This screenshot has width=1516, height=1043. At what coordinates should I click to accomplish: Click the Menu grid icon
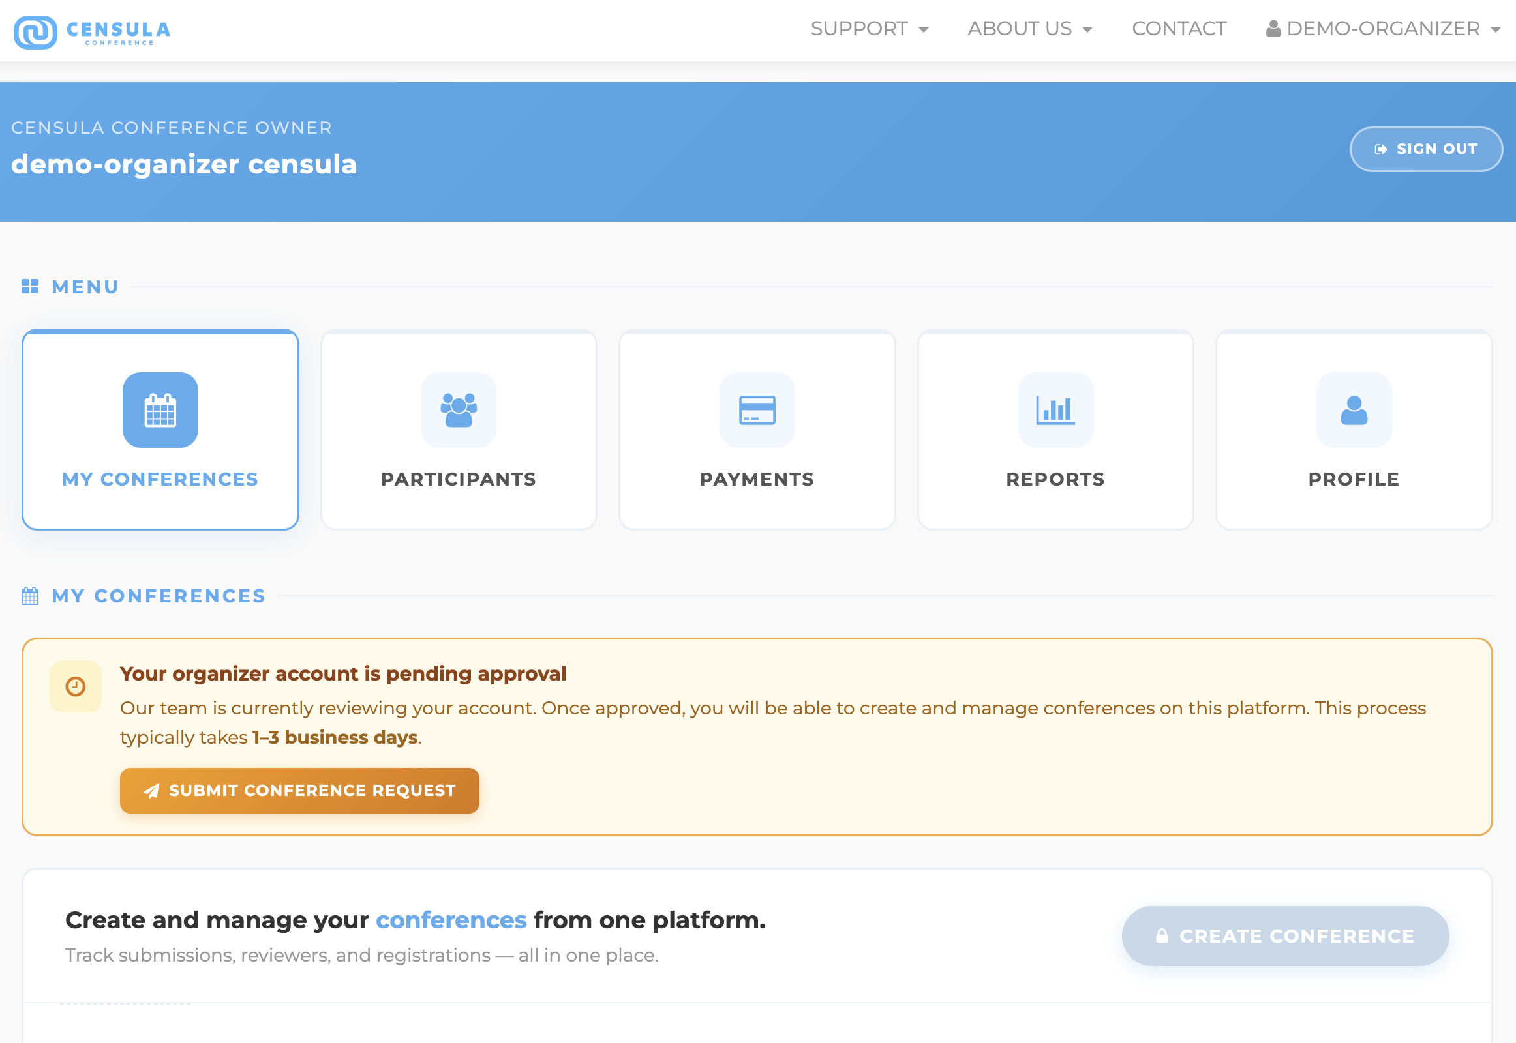[x=30, y=287]
